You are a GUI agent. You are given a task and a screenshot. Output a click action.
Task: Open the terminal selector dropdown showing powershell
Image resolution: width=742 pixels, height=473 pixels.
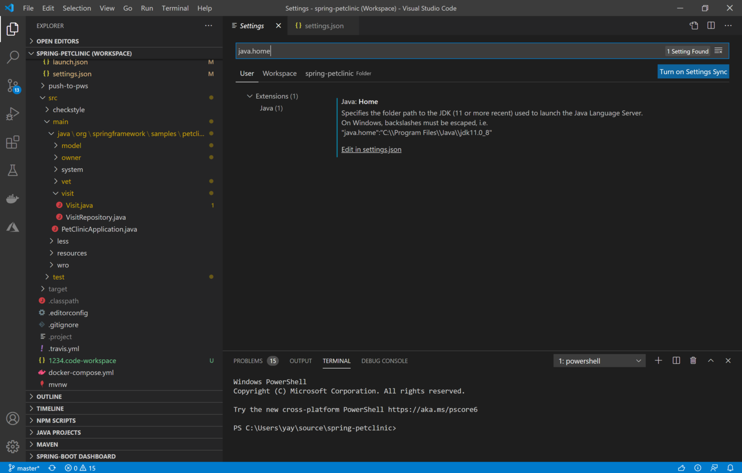599,360
